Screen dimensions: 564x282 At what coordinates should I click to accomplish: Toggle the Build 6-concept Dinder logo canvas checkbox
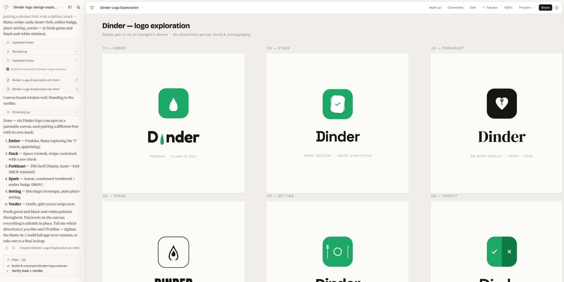point(8,69)
